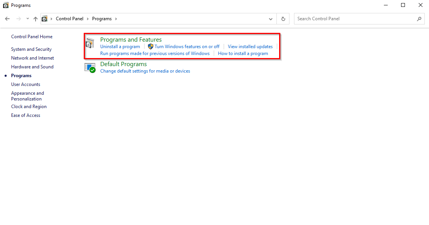The image size is (429, 225).
Task: Go up one level with the up arrow
Action: tap(36, 19)
